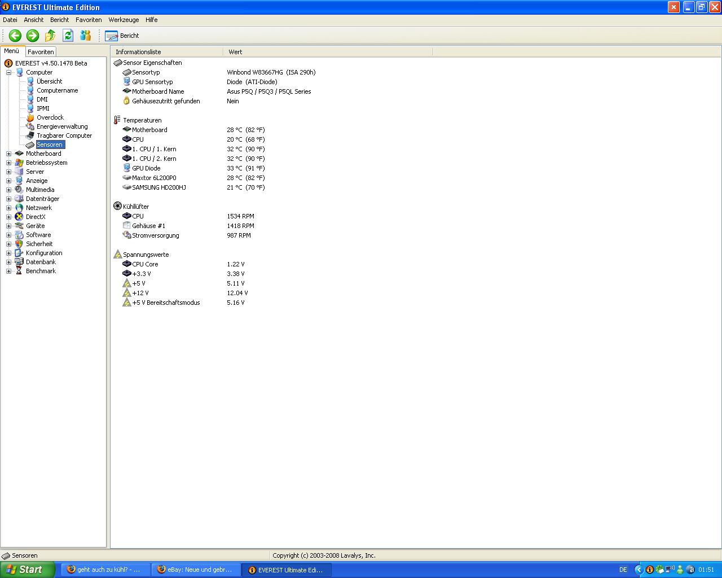This screenshot has width=722, height=578.
Task: Expand the Anzeige tree node
Action: [x=8, y=181]
